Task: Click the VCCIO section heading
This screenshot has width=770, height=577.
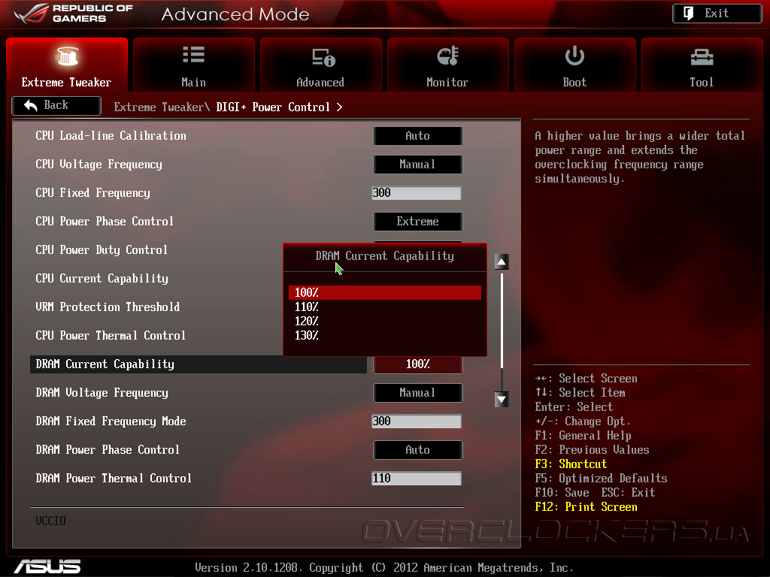Action: point(50,521)
